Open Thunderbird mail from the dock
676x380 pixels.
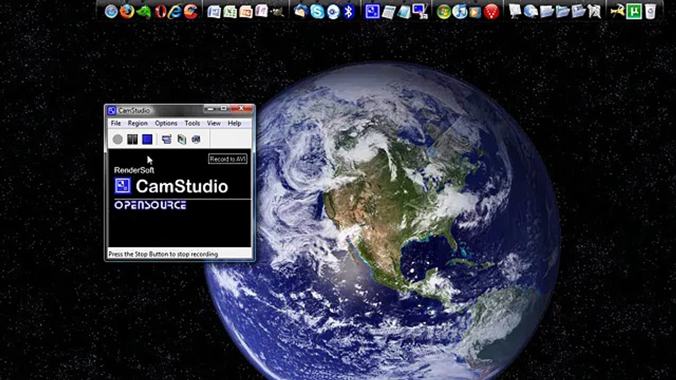[301, 11]
